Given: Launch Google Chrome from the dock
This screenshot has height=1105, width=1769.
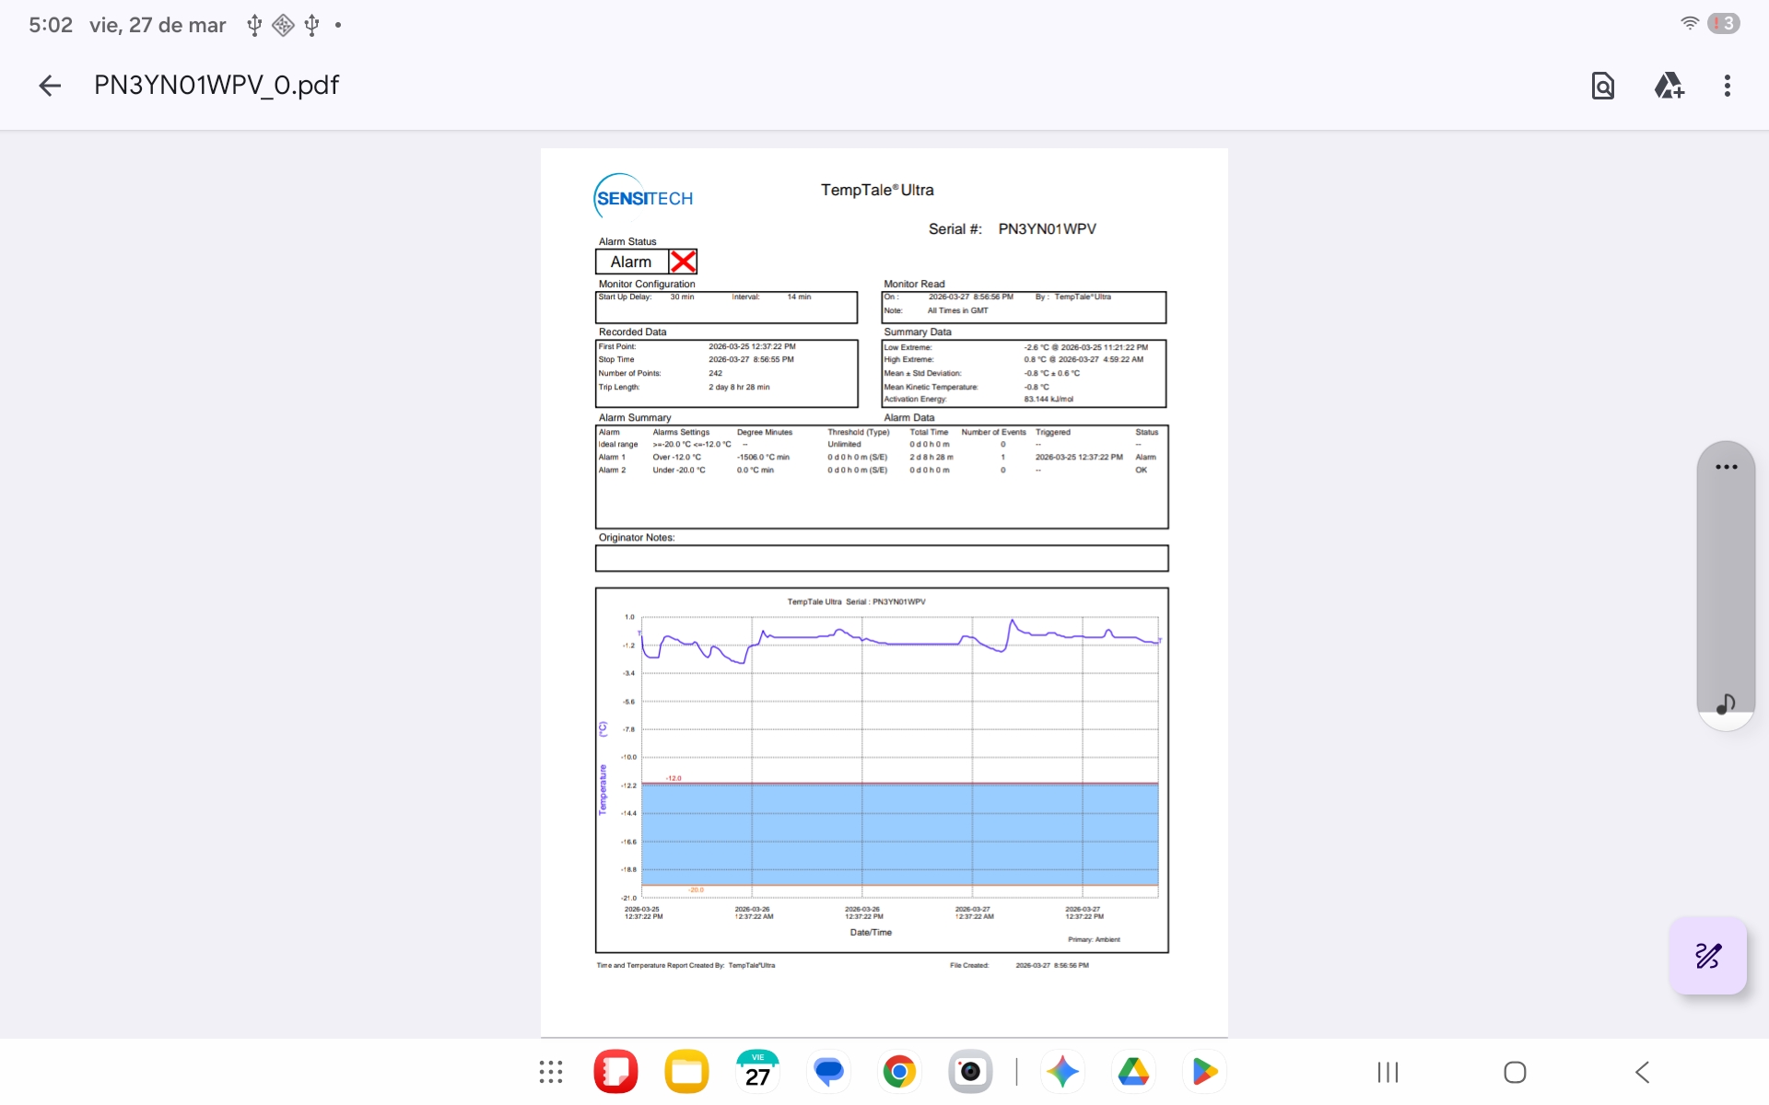Looking at the screenshot, I should pos(899,1072).
